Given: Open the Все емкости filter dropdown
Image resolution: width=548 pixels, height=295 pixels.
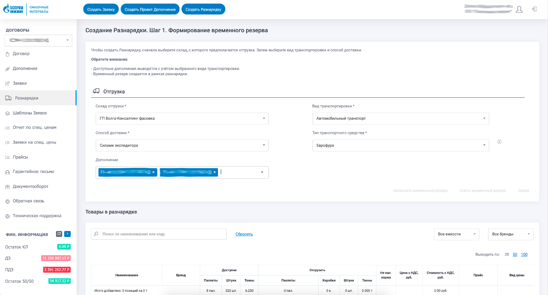Looking at the screenshot, I should coord(457,234).
